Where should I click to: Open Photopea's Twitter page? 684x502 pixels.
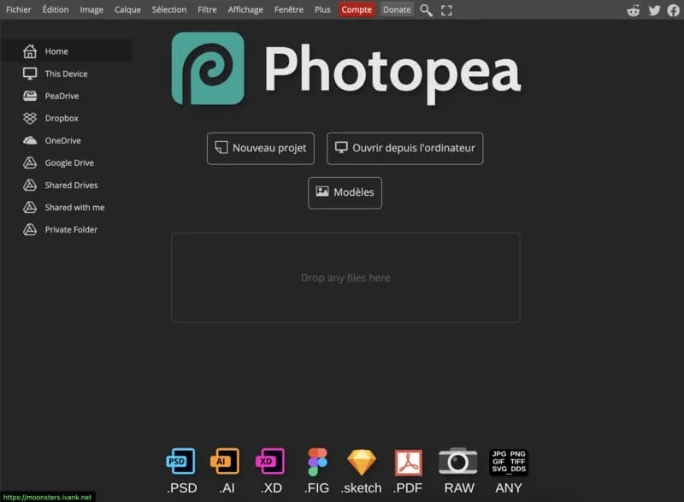[x=654, y=9]
